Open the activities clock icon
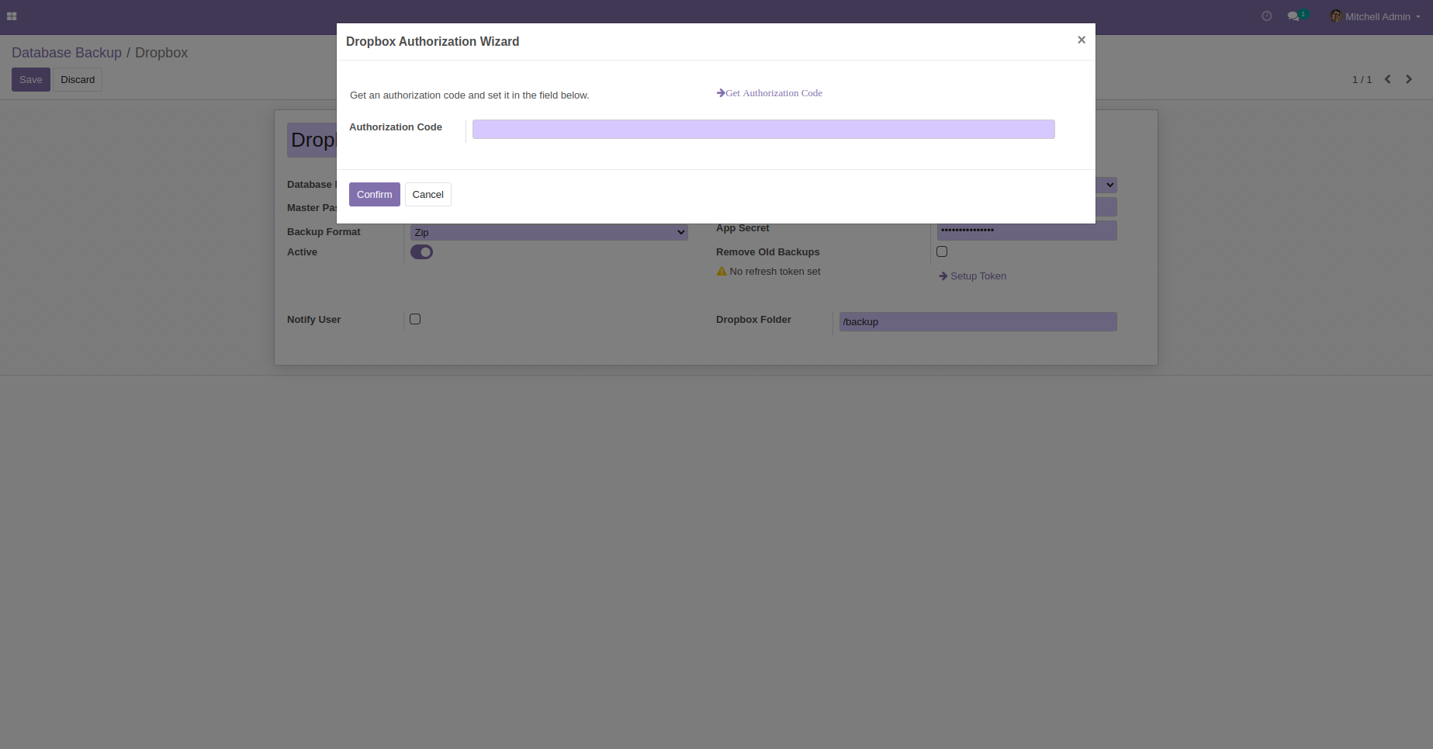This screenshot has width=1433, height=749. [x=1267, y=16]
